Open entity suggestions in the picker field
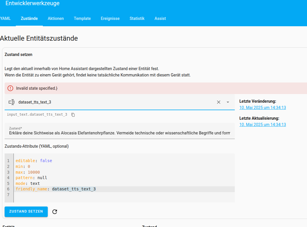The image size is (307, 227). 86,102
